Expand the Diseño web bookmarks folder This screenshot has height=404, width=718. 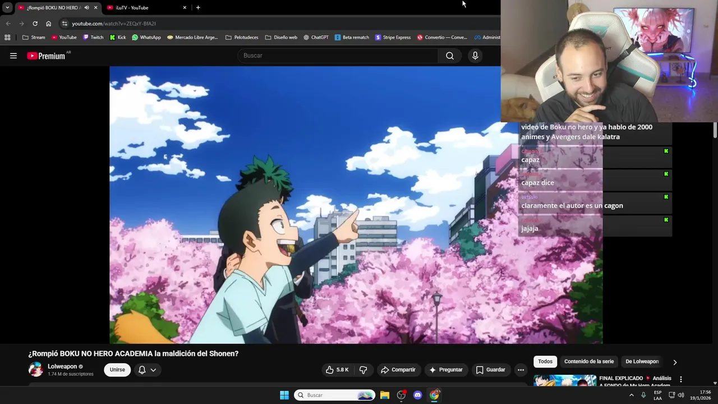pos(281,38)
